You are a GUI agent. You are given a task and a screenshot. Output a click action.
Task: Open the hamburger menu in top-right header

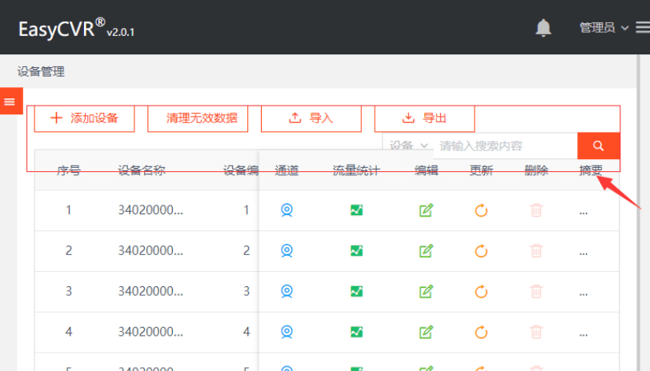click(641, 28)
